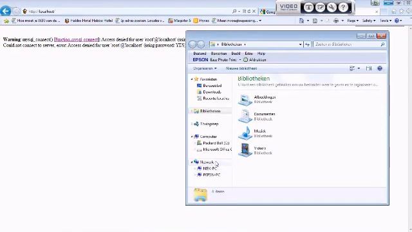Click the Afdrukken button in EPSON toolbar

pyautogui.click(x=255, y=60)
